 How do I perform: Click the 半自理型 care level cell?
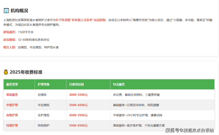click(x=44, y=105)
